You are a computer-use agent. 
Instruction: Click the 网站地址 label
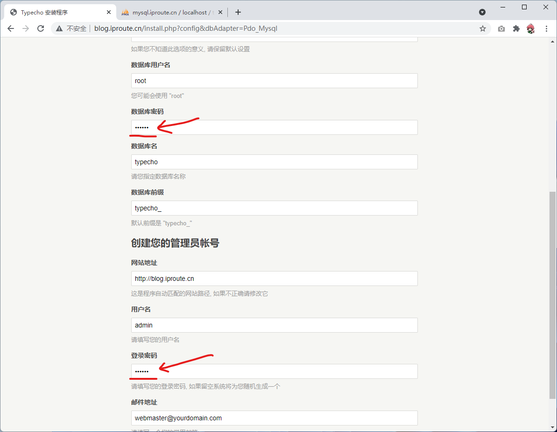(x=144, y=263)
